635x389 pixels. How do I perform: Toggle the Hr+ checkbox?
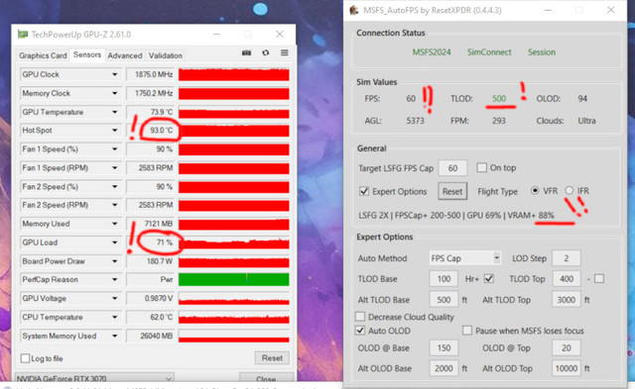[x=489, y=279]
